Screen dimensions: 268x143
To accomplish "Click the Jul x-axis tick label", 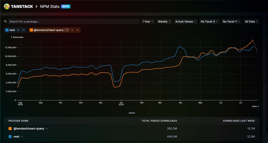I will coord(240,103).
